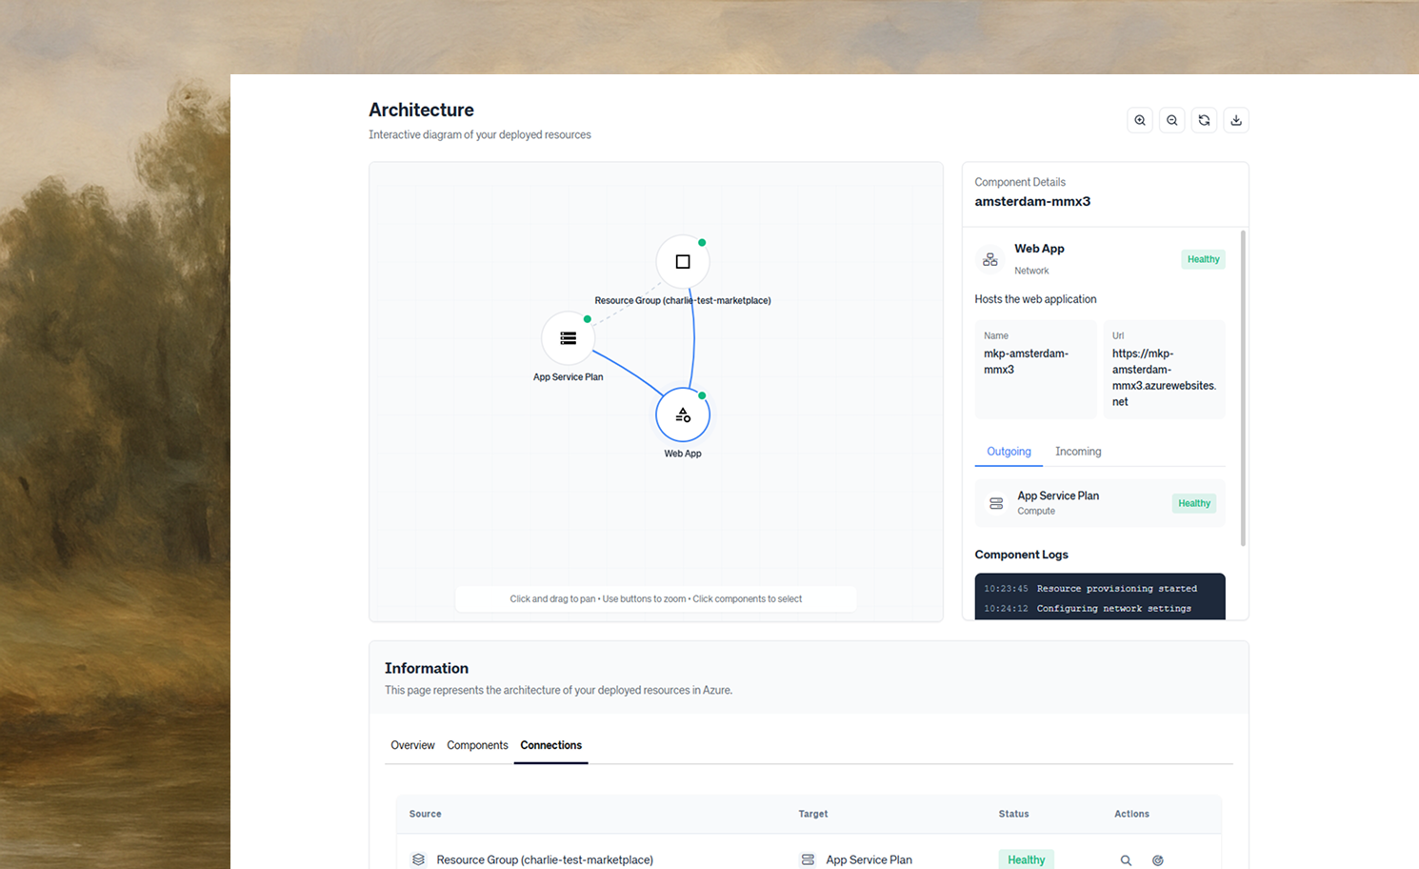Select the App Service Plan node
Screen dimensions: 1419x869
coord(568,337)
